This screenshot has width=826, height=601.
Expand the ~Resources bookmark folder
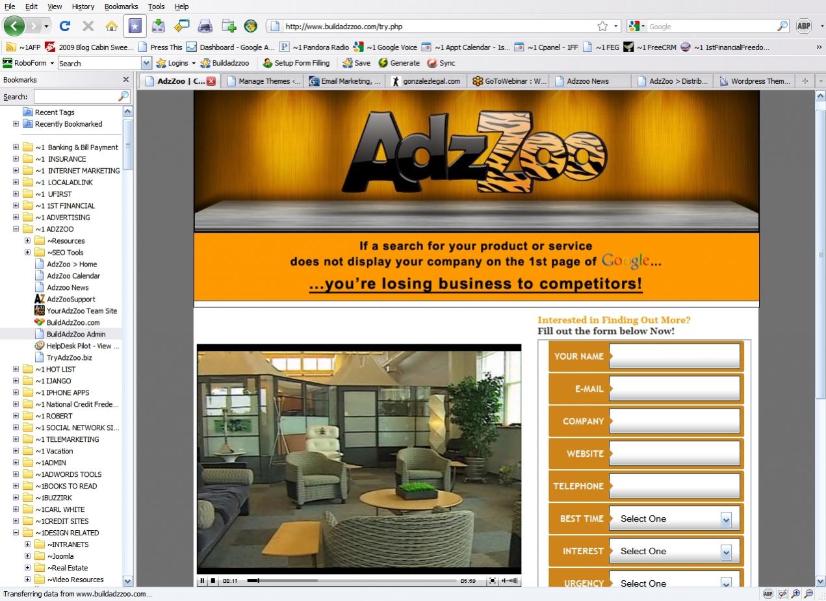[x=27, y=240]
